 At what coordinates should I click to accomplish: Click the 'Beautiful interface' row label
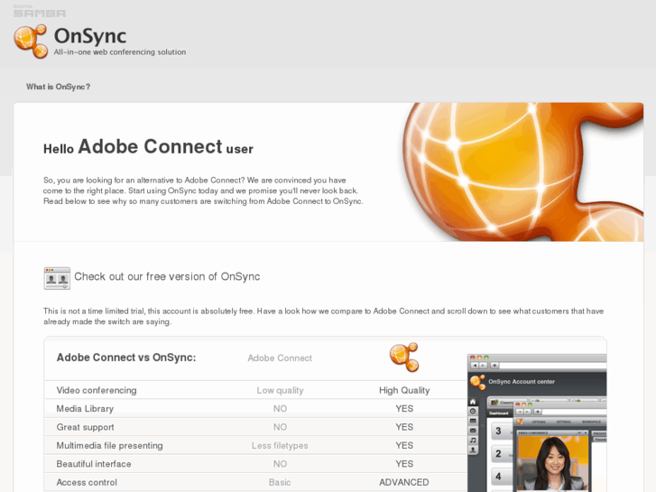94,464
